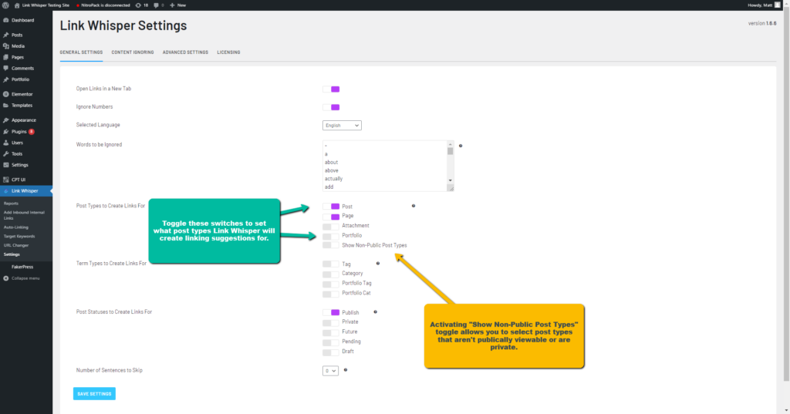Enable the Pending status switch
The width and height of the screenshot is (790, 414).
[331, 342]
